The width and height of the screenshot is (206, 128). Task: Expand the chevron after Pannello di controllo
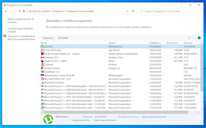click(x=52, y=11)
